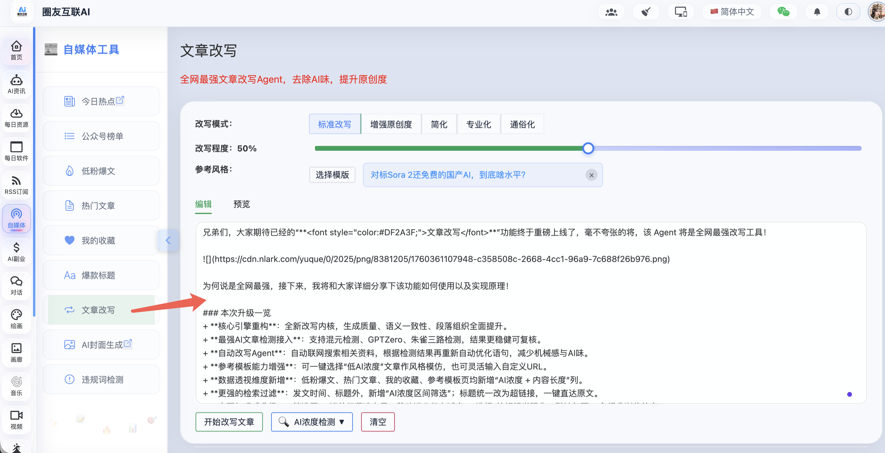885x453 pixels.
Task: Expand the AI浓度检测 dropdown
Action: coord(312,422)
